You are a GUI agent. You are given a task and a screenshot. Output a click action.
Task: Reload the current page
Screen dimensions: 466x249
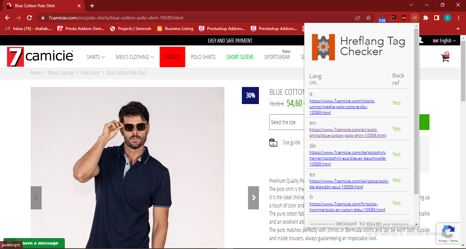tap(29, 18)
